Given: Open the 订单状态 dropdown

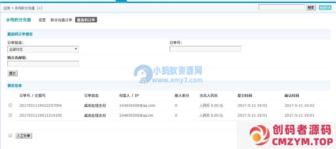Looking at the screenshot, I should [43, 49].
